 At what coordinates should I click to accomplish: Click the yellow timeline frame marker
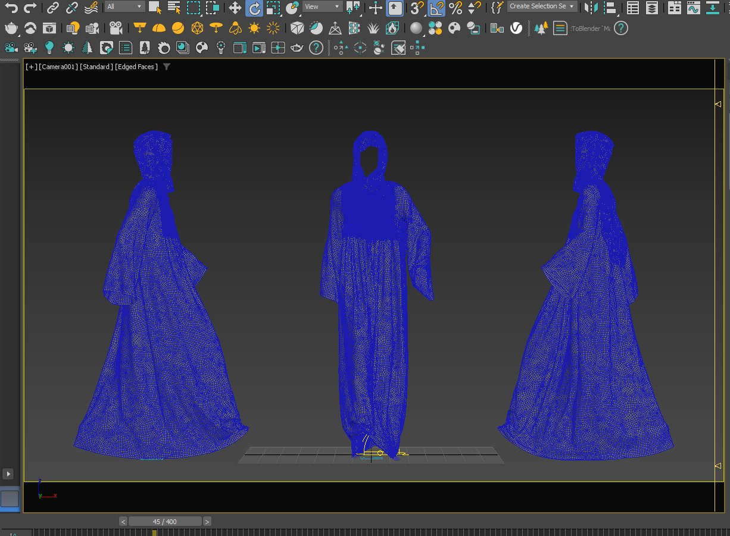pyautogui.click(x=154, y=532)
